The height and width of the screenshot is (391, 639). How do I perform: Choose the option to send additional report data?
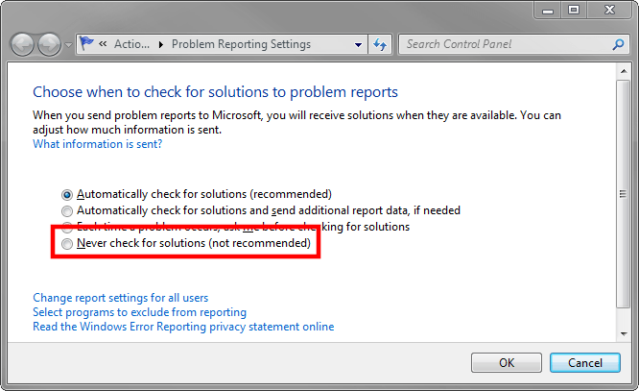click(66, 210)
